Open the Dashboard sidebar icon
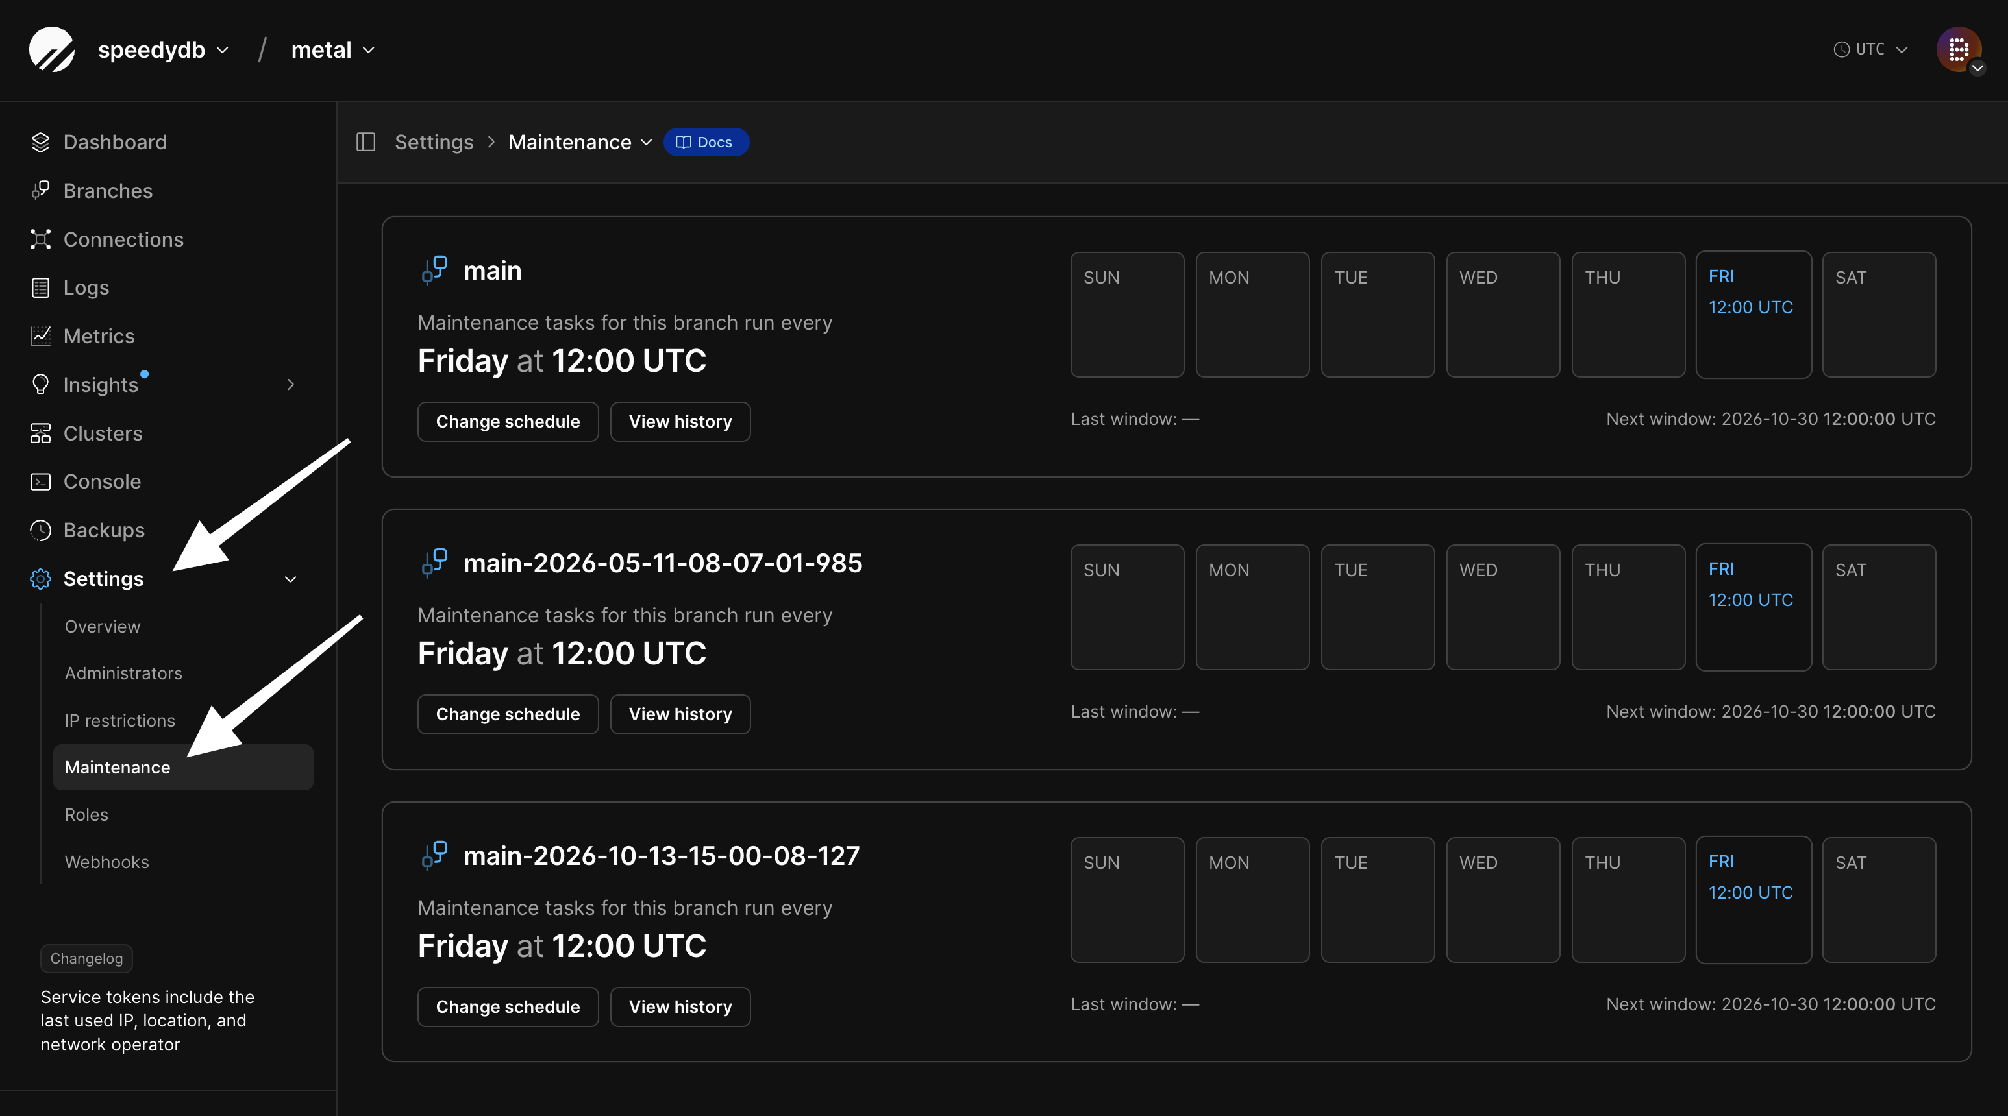Viewport: 2008px width, 1116px height. (40, 142)
